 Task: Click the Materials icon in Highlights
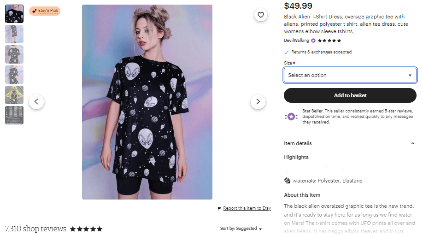tap(288, 181)
